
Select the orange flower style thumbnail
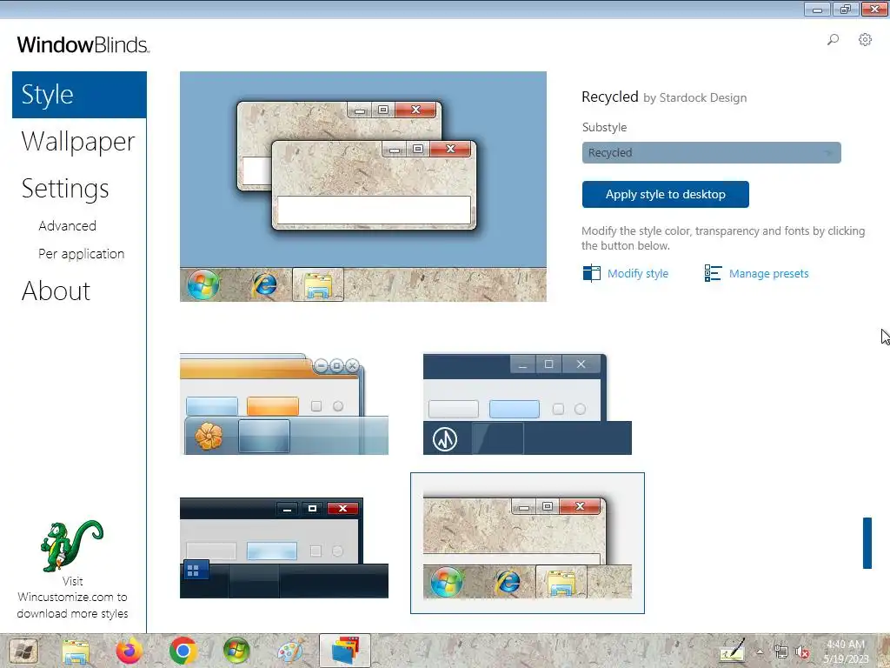click(284, 404)
